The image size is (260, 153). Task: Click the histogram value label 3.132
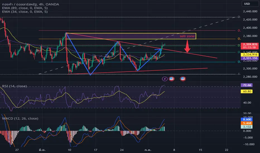[247, 127]
